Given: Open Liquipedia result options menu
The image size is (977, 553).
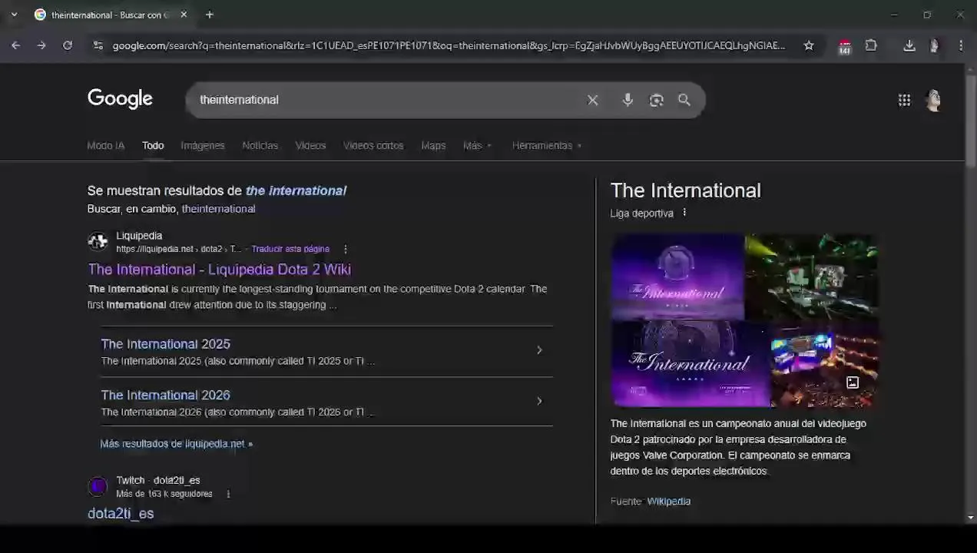Looking at the screenshot, I should (346, 249).
